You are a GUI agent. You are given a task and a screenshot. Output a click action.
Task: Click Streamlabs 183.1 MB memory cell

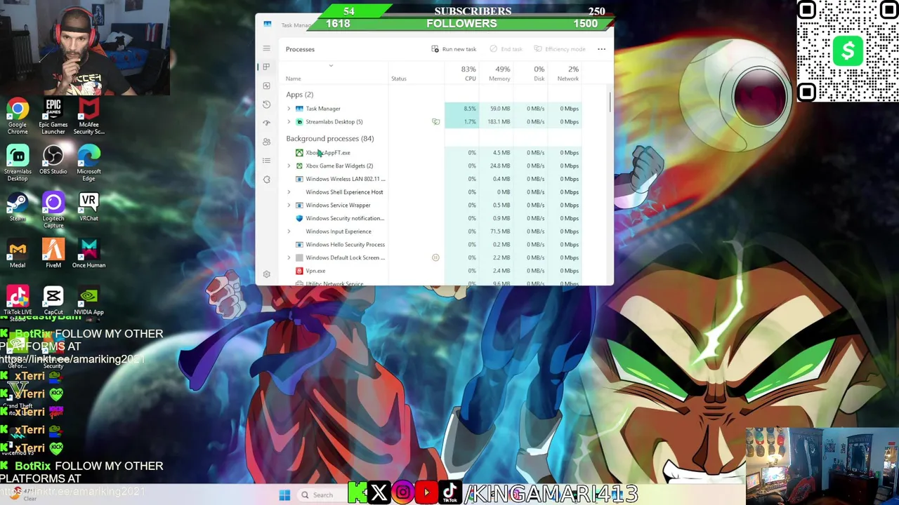[x=497, y=122]
